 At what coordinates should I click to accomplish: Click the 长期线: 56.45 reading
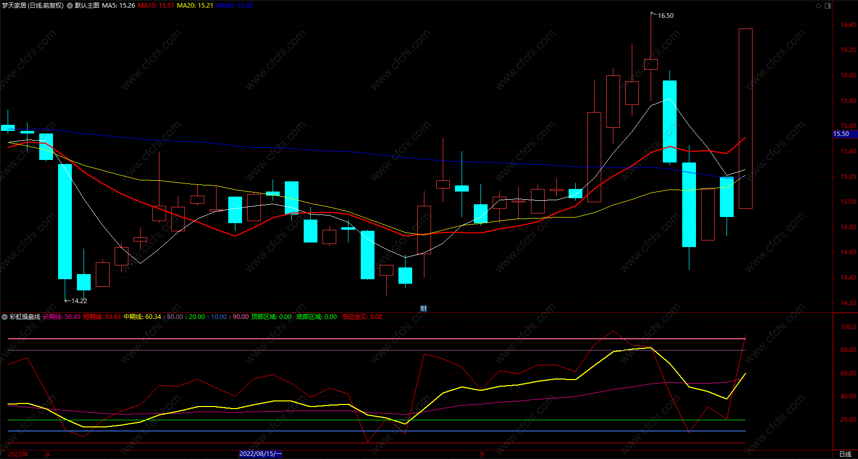(62, 317)
